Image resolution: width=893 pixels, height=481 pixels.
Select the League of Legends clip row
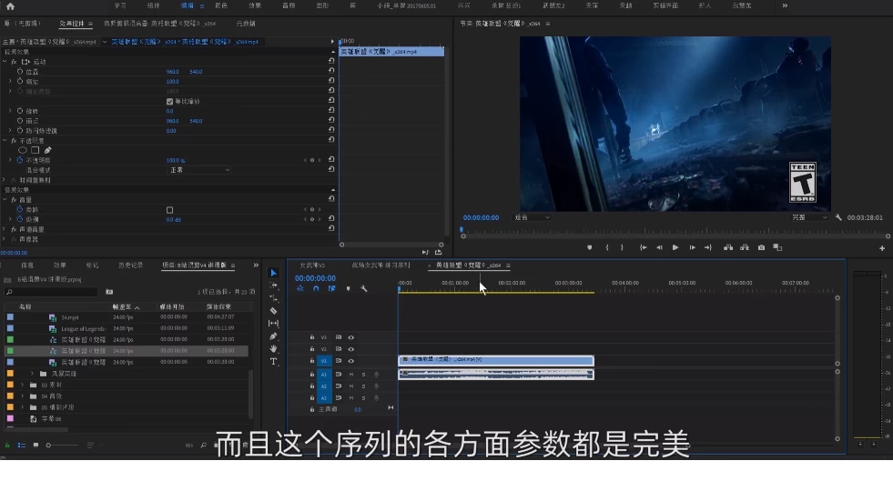coord(127,328)
